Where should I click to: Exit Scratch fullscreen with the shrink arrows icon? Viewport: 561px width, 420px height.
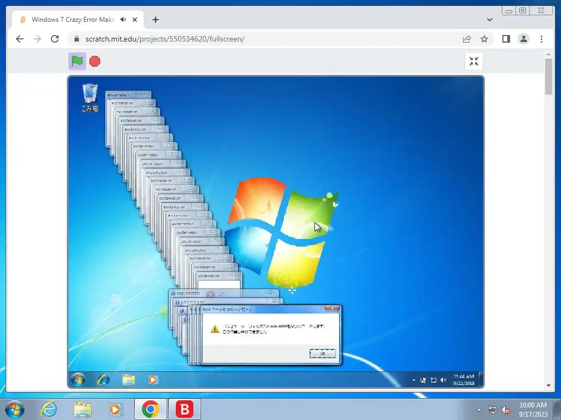[x=474, y=61]
